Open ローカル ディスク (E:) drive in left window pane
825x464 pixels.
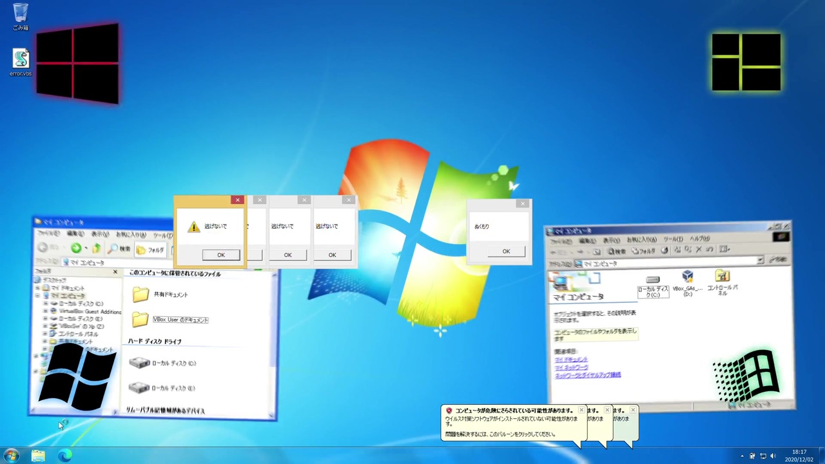[162, 388]
